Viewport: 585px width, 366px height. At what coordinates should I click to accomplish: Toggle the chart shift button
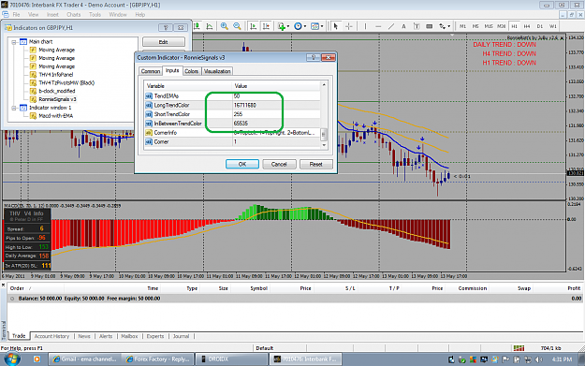266,26
